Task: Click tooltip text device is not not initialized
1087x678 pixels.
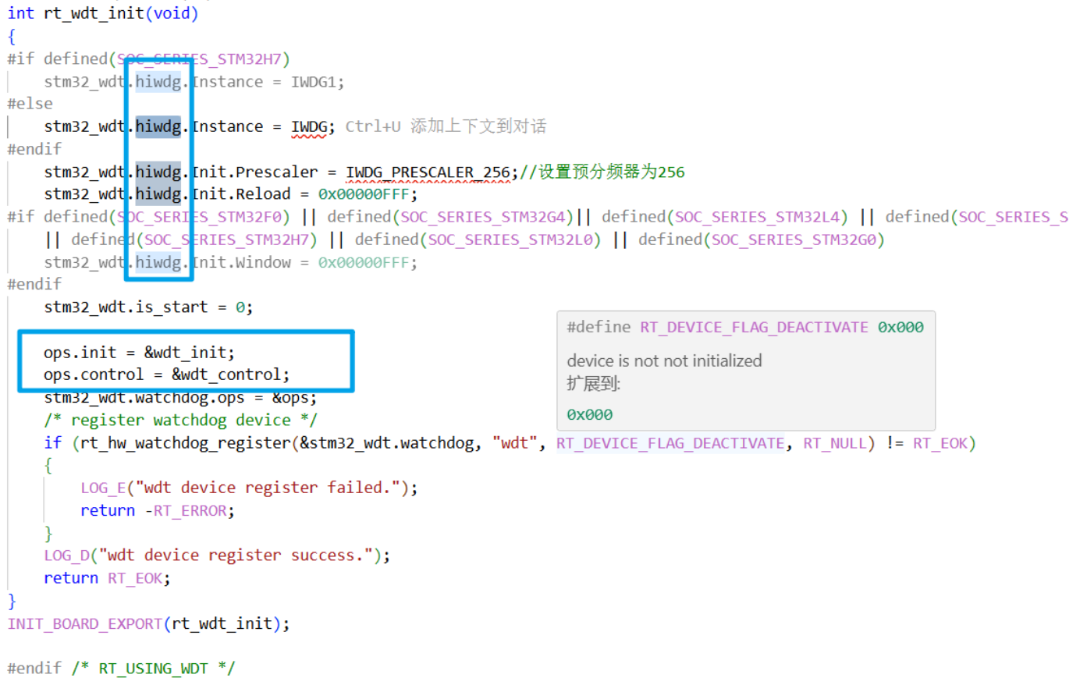Action: pyautogui.click(x=664, y=361)
